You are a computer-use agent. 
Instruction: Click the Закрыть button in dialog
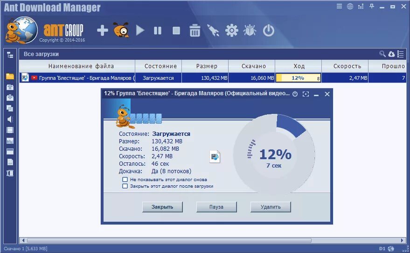click(162, 207)
